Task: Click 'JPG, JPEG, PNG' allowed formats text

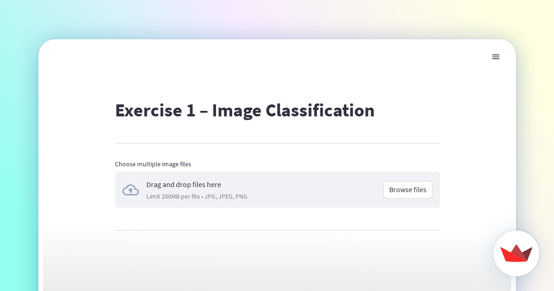Action: (226, 197)
